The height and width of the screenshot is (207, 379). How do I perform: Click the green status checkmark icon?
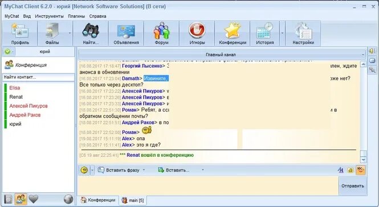7,51
